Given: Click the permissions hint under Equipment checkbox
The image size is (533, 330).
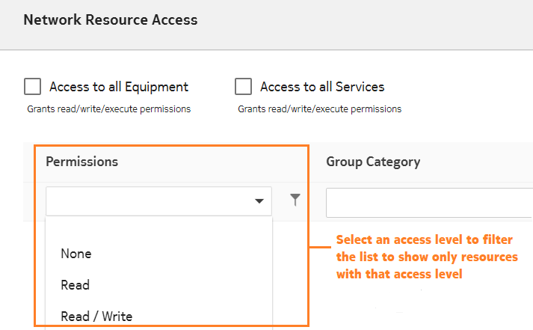Looking at the screenshot, I should (109, 109).
